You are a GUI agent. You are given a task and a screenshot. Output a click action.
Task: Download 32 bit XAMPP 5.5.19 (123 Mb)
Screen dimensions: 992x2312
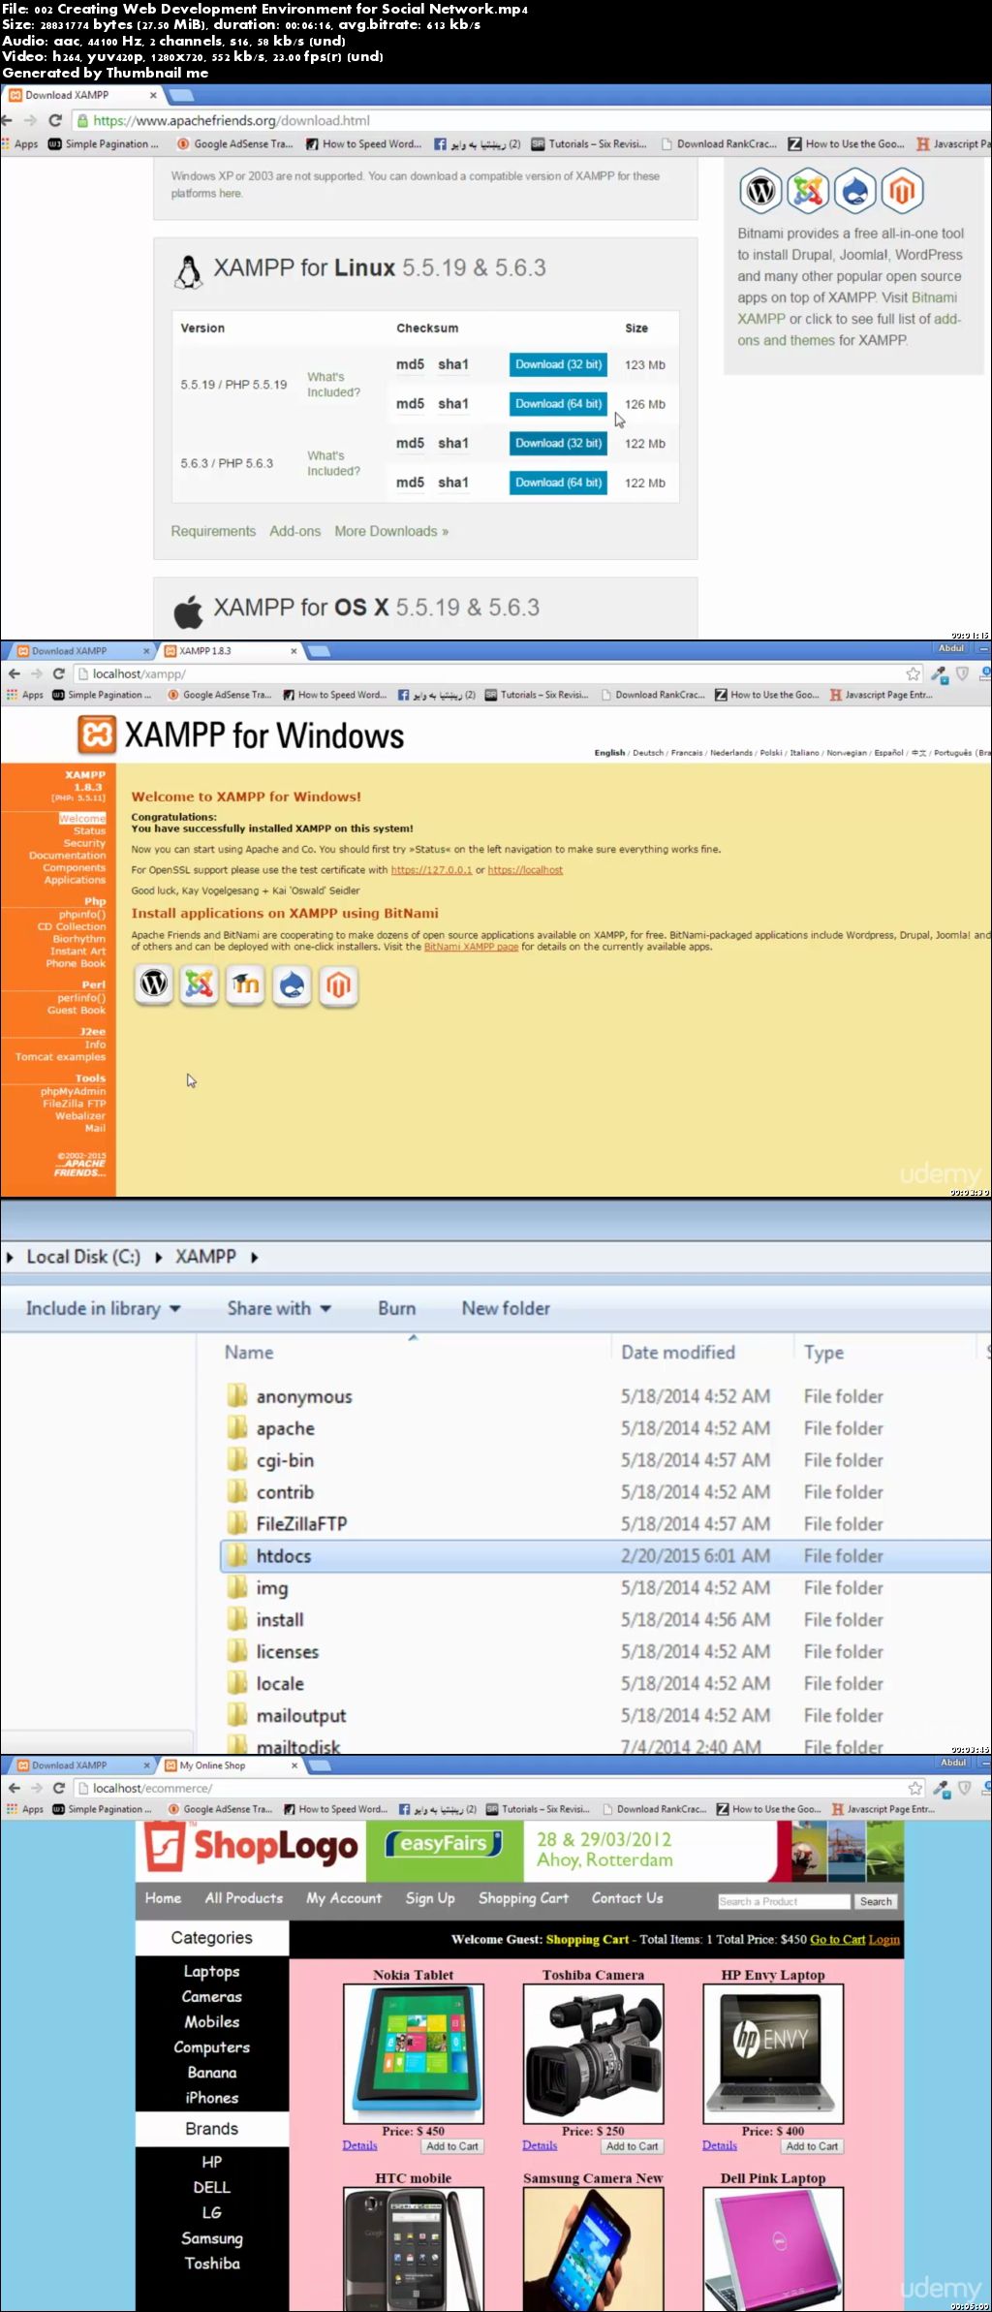pyautogui.click(x=558, y=364)
